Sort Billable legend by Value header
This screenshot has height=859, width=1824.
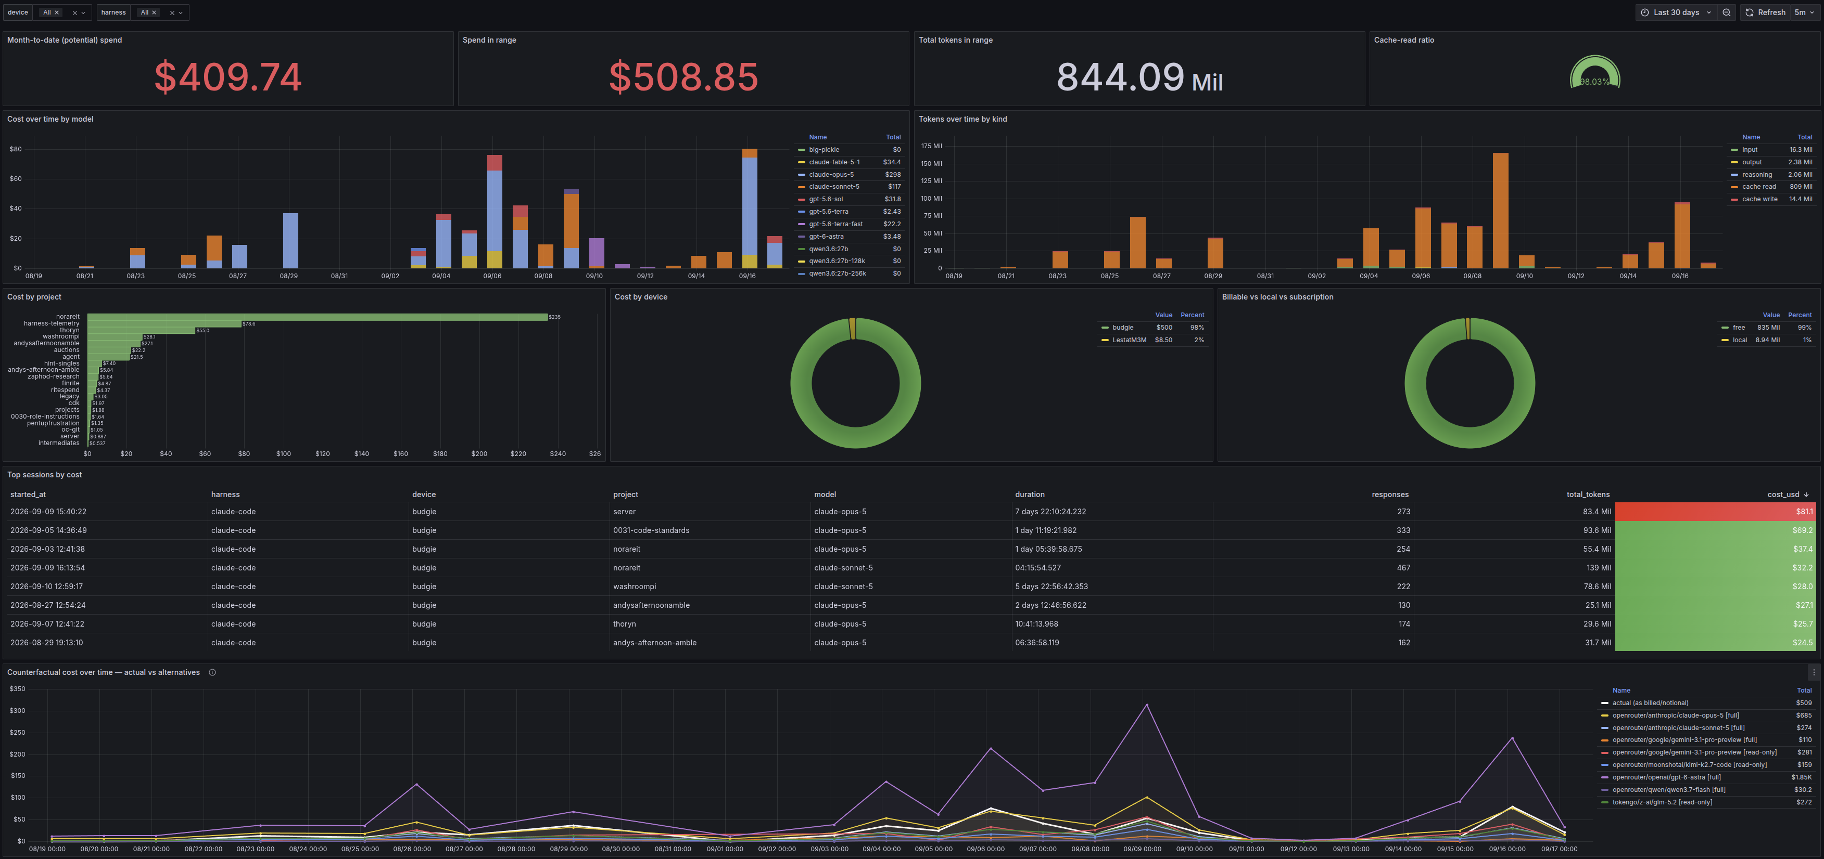click(1771, 315)
